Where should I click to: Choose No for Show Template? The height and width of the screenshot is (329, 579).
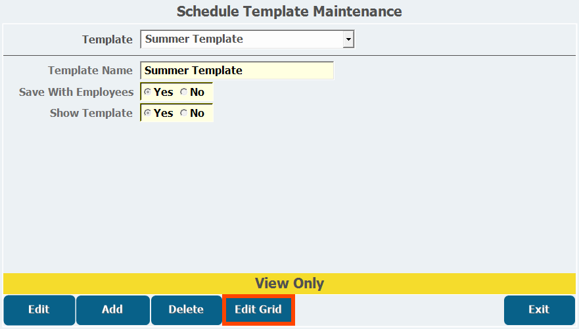(x=183, y=113)
